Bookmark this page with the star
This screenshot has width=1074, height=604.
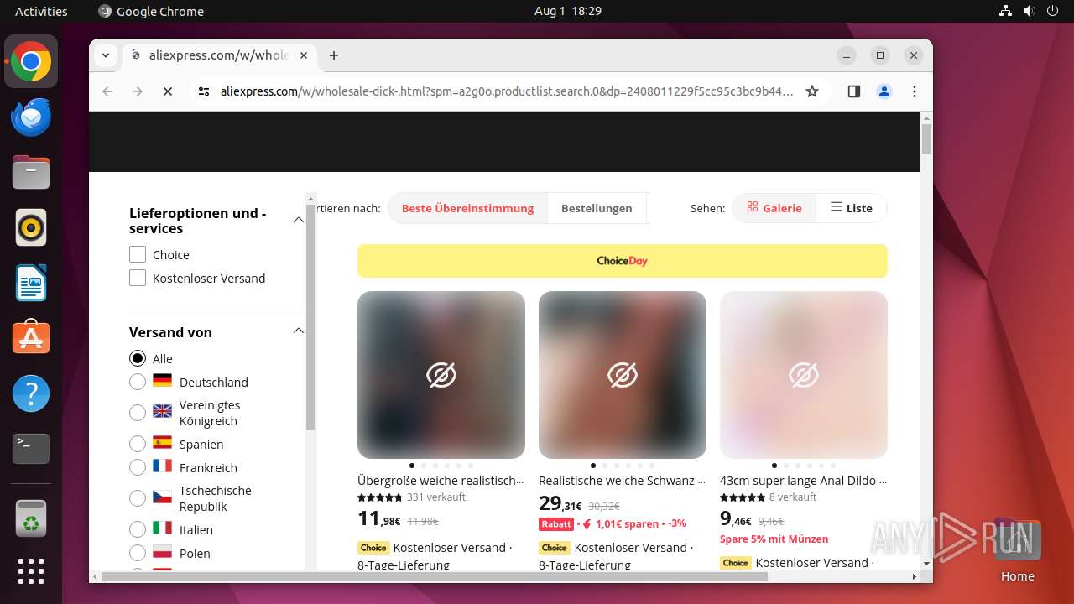pos(812,91)
